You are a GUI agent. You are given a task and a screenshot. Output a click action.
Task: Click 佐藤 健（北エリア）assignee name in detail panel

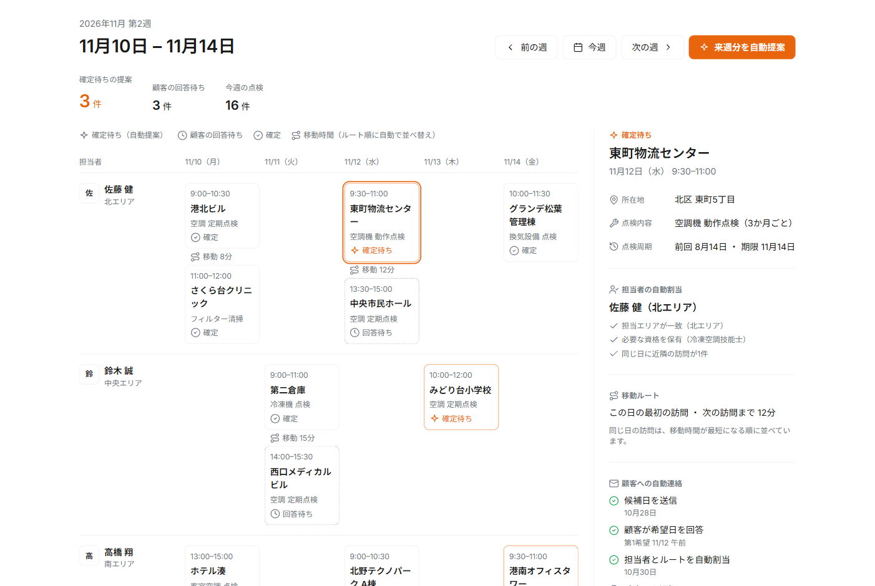click(x=653, y=307)
